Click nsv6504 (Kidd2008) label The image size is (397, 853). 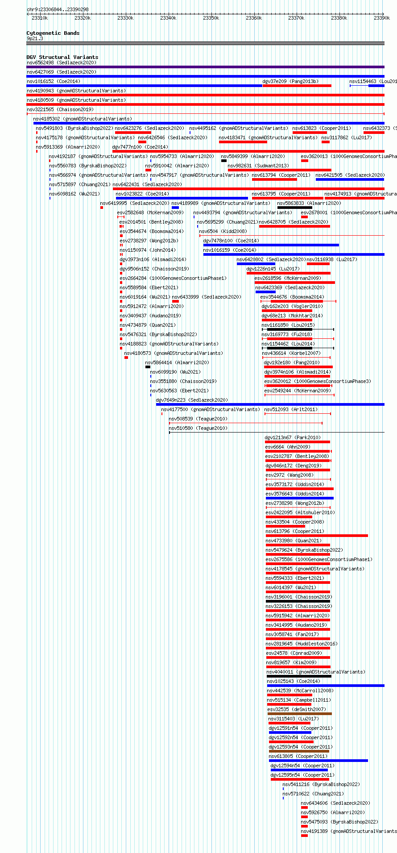click(x=223, y=231)
